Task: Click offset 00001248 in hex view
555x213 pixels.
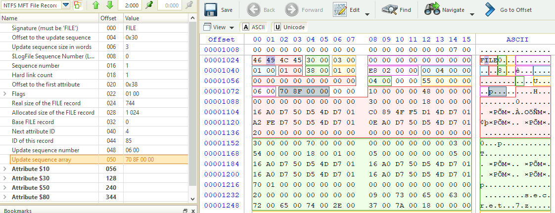Action: click(x=222, y=206)
